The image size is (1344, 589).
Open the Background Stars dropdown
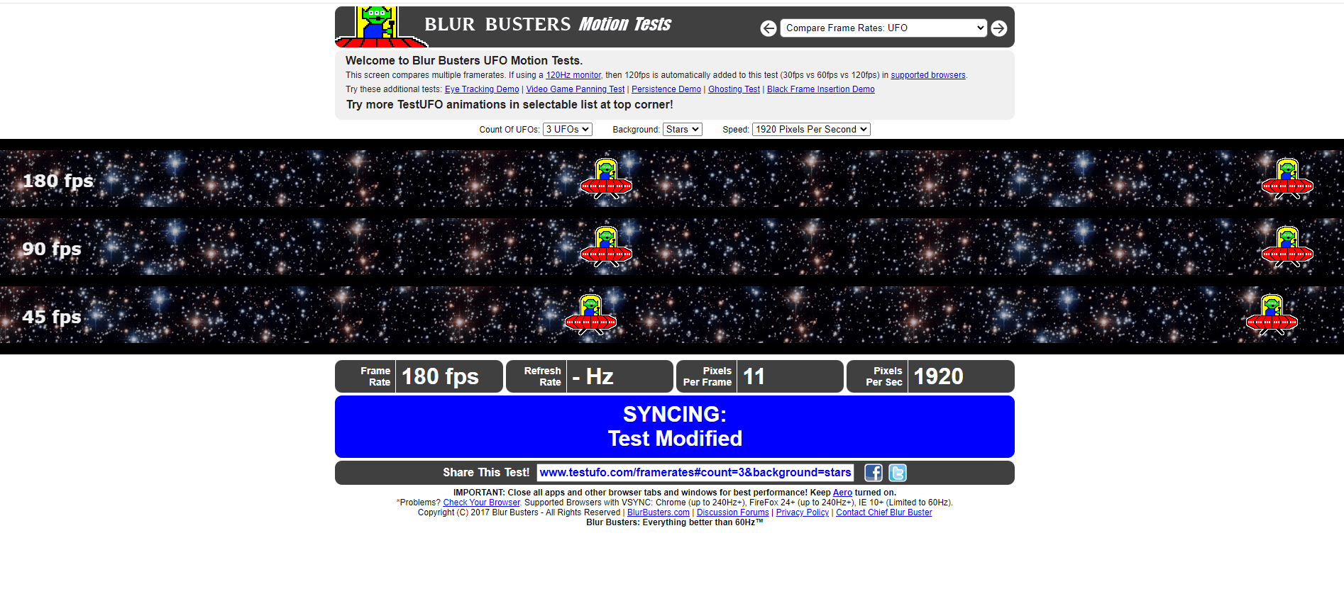pyautogui.click(x=683, y=129)
